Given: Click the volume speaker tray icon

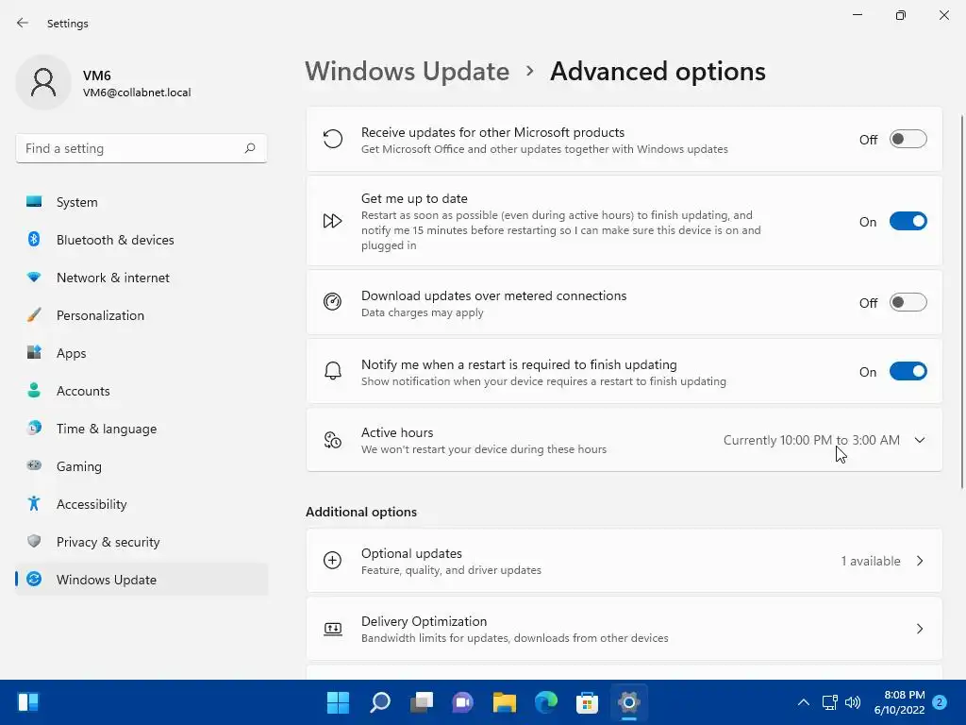Looking at the screenshot, I should pyautogui.click(x=853, y=702).
